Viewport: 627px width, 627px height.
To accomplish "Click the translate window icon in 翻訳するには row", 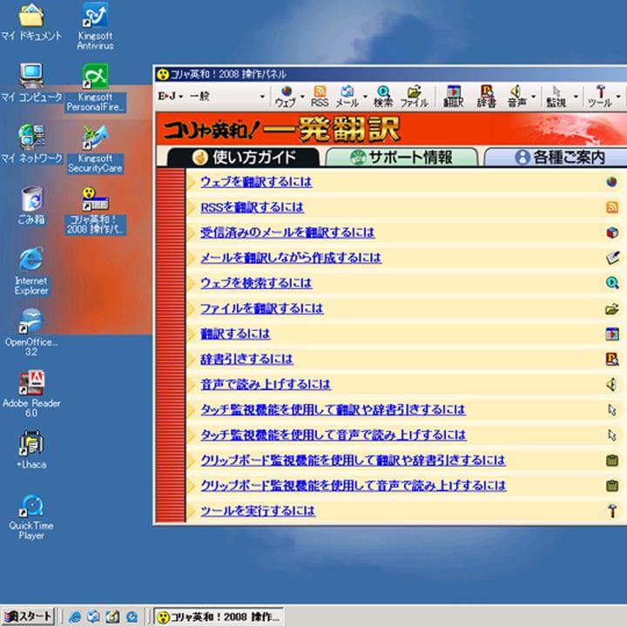I will [612, 334].
